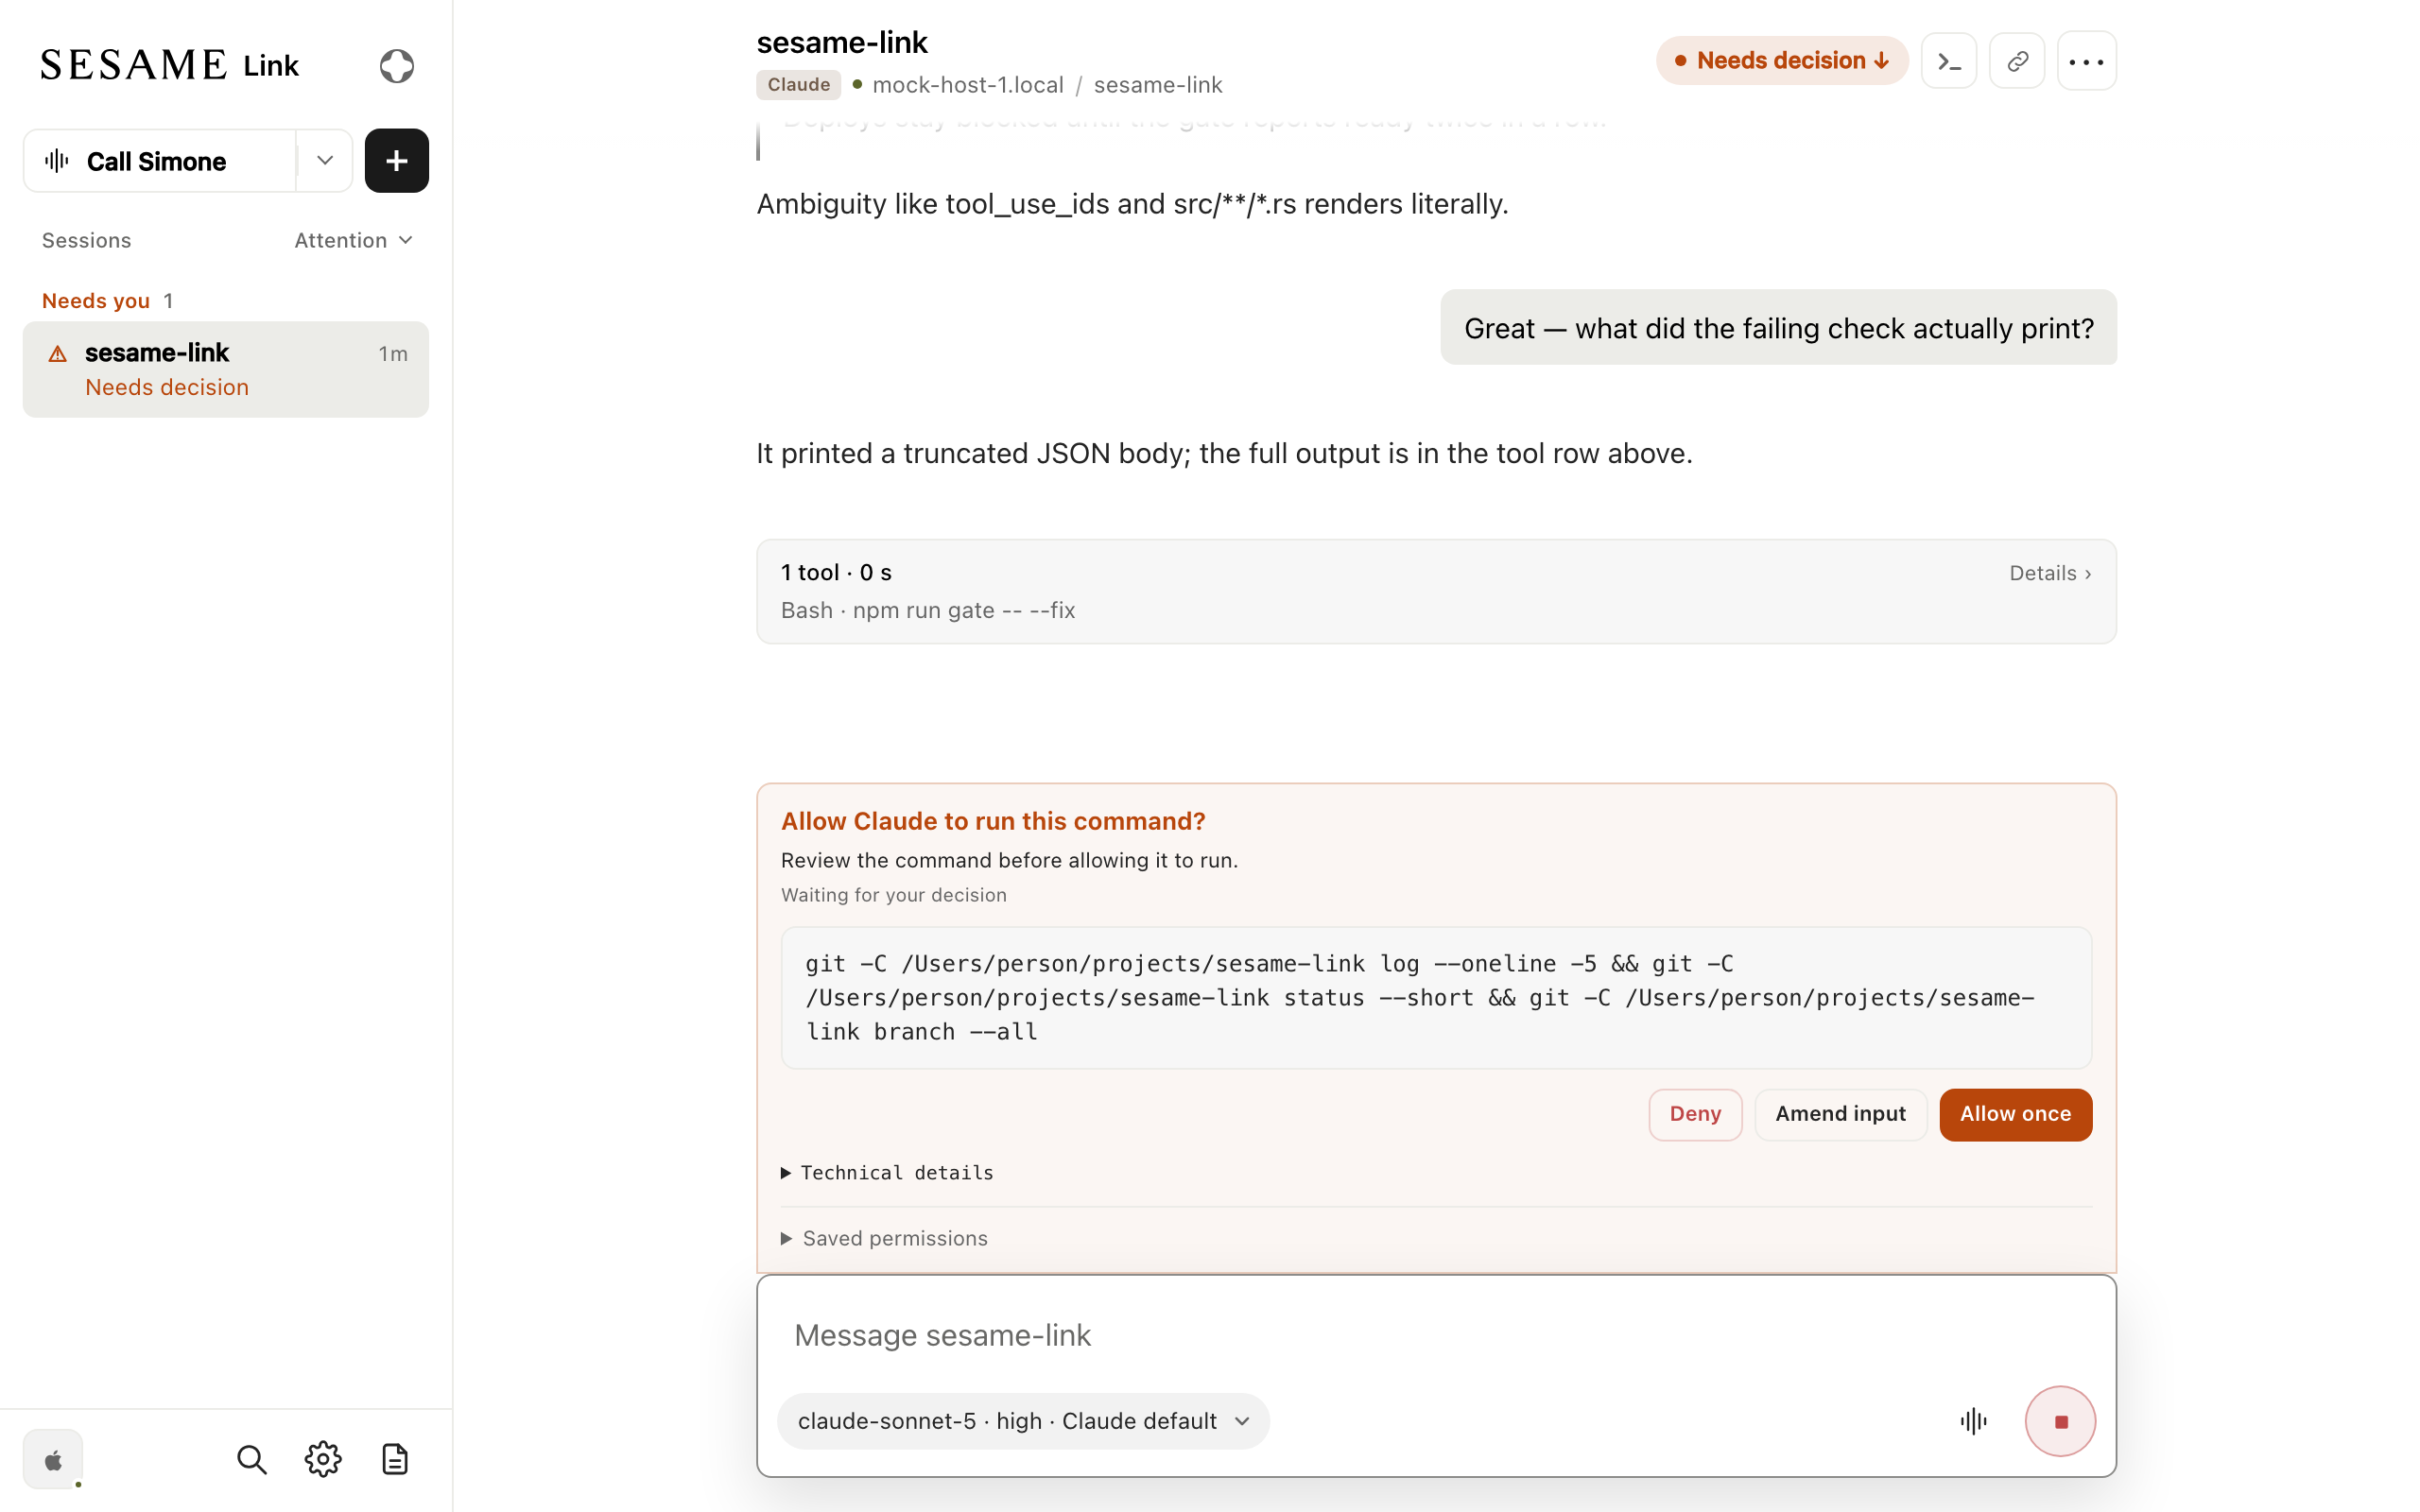
Task: Open the three-dot more options menu
Action: (x=2086, y=61)
